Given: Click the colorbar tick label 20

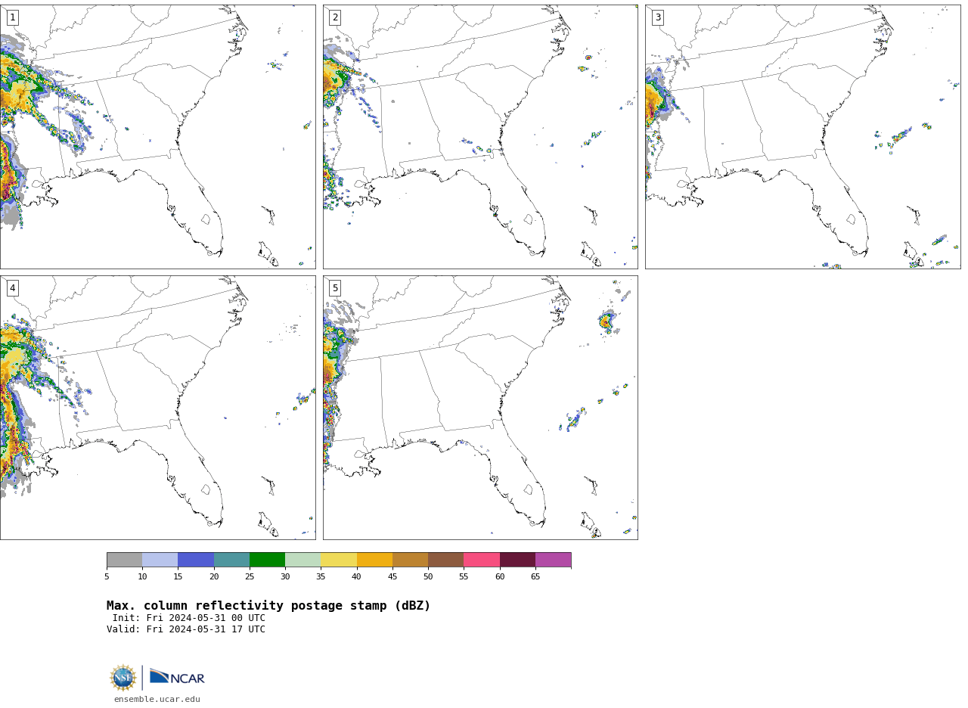Looking at the screenshot, I should click(214, 577).
